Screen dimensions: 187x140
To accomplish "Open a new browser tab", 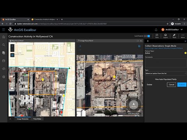I will point(62,19).
